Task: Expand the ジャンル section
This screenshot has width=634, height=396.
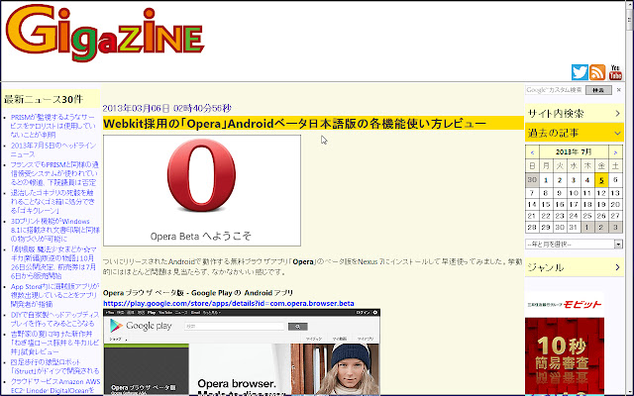Action: click(616, 266)
